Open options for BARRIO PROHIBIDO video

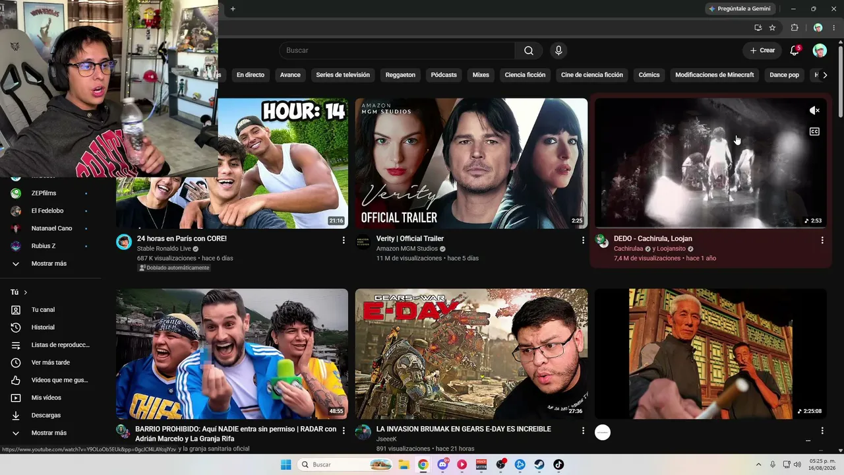[x=344, y=431]
